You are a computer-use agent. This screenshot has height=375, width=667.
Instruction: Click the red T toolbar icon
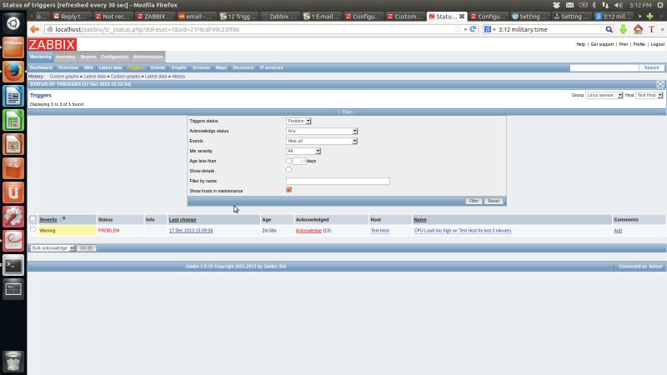[x=651, y=29]
